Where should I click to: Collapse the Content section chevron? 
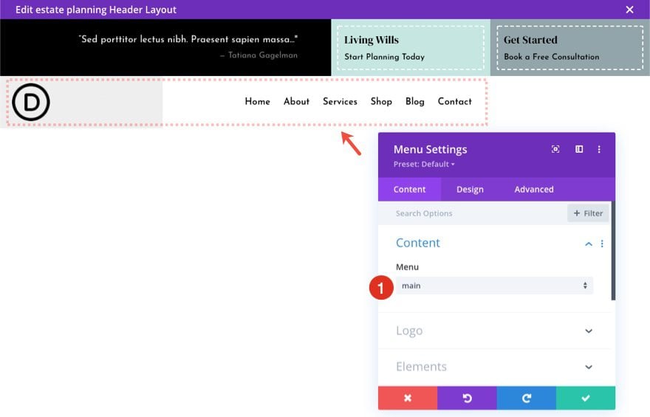(x=588, y=244)
